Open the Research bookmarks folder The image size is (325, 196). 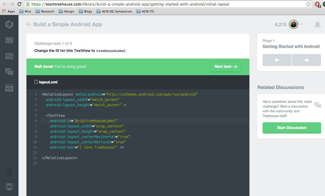(x=45, y=11)
